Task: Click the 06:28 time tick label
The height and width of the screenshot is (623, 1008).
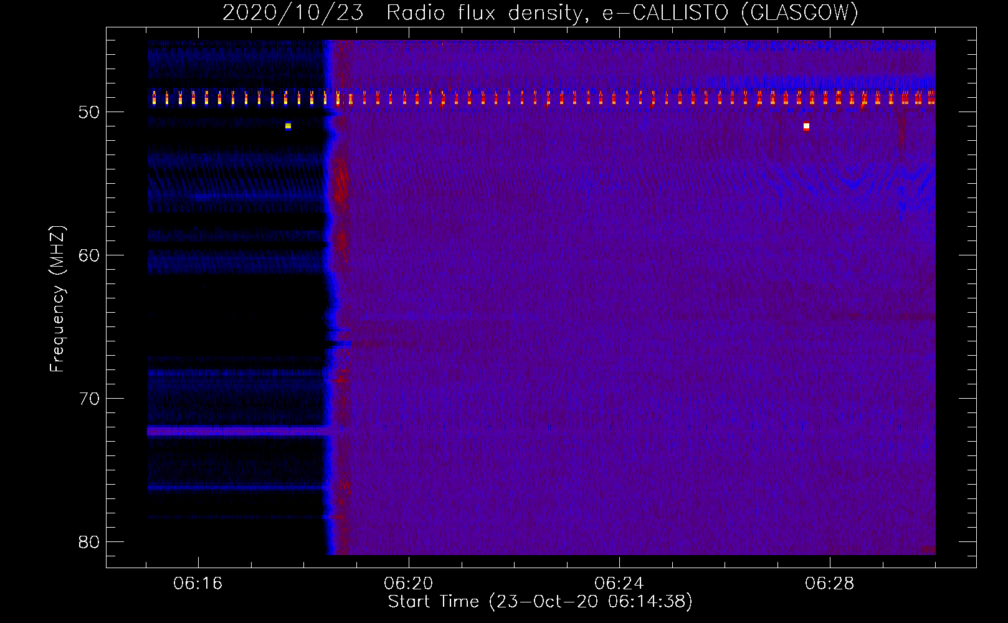Action: pyautogui.click(x=830, y=584)
